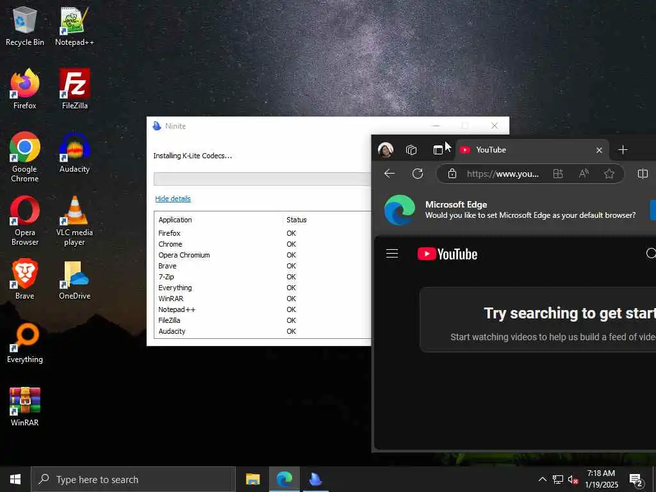This screenshot has height=492, width=656.
Task: Select the Firefox row in Ninite list
Action: point(262,233)
